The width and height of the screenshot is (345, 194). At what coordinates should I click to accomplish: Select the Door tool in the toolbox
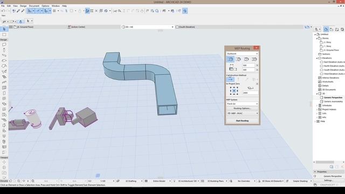pos(4,93)
